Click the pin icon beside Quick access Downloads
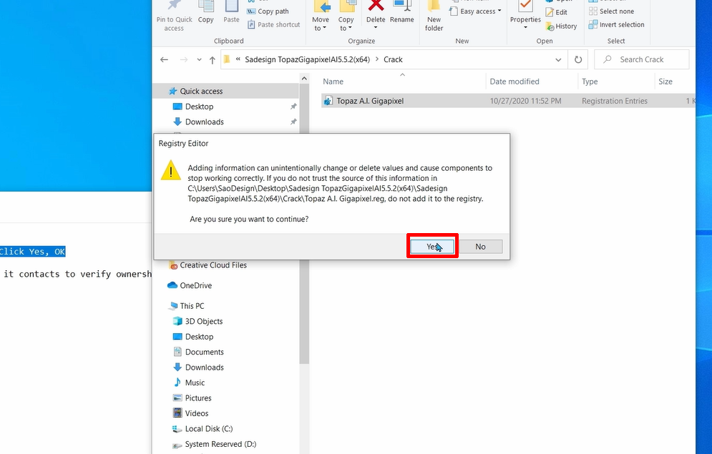This screenshot has height=454, width=712. [293, 122]
